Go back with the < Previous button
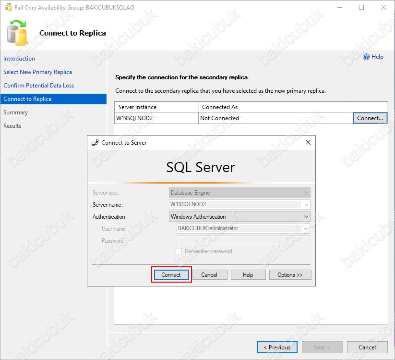Image resolution: width=395 pixels, height=360 pixels. click(277, 348)
